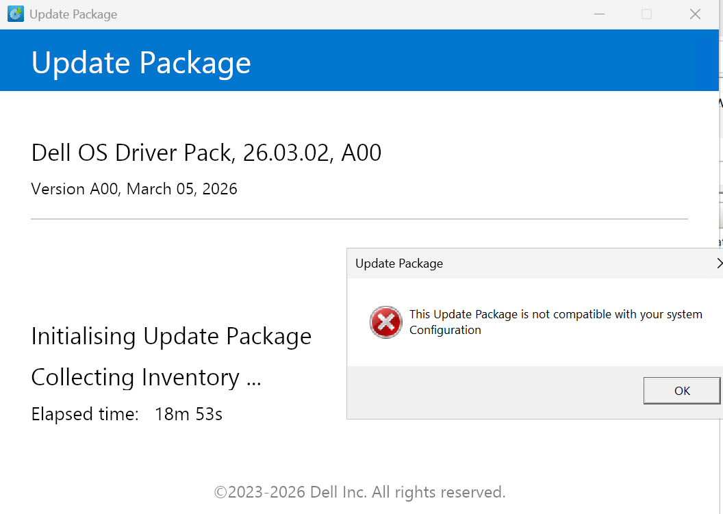The image size is (723, 514).
Task: Click the gray footer area of error dialog
Action: click(x=495, y=392)
